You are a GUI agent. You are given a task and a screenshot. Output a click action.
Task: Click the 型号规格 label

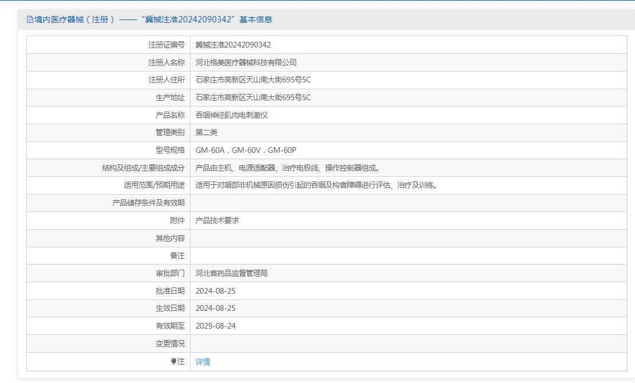170,151
